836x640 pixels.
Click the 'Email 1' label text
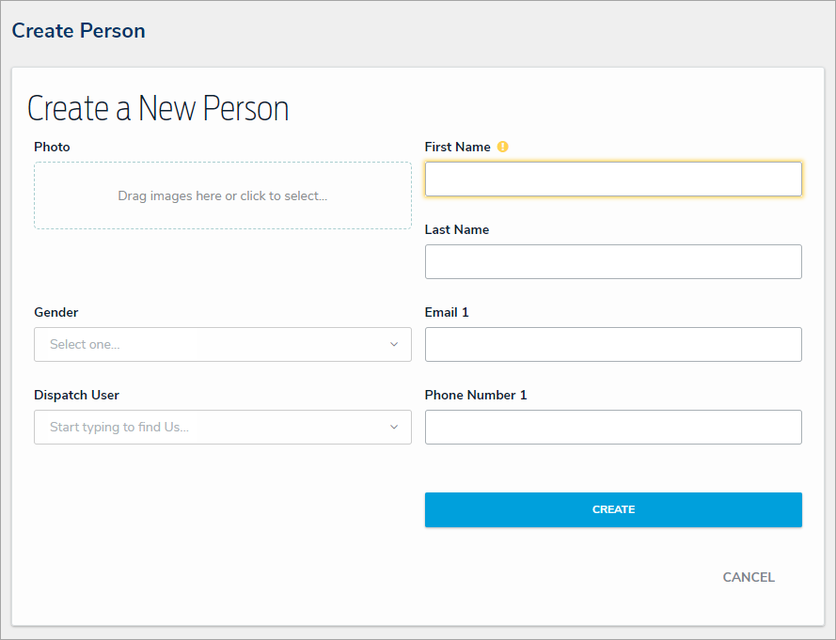pos(447,312)
